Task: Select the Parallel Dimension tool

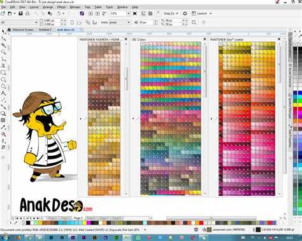Action: point(3,100)
